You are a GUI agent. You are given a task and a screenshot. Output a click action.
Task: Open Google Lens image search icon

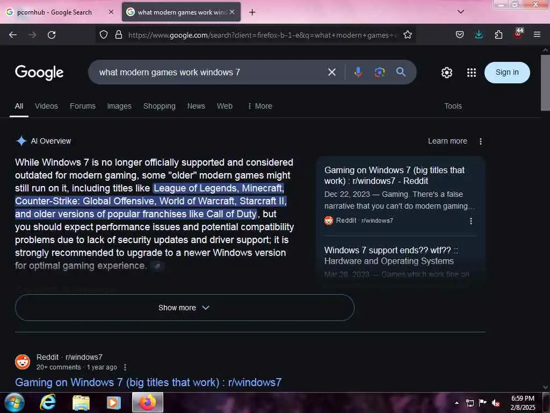(x=380, y=73)
